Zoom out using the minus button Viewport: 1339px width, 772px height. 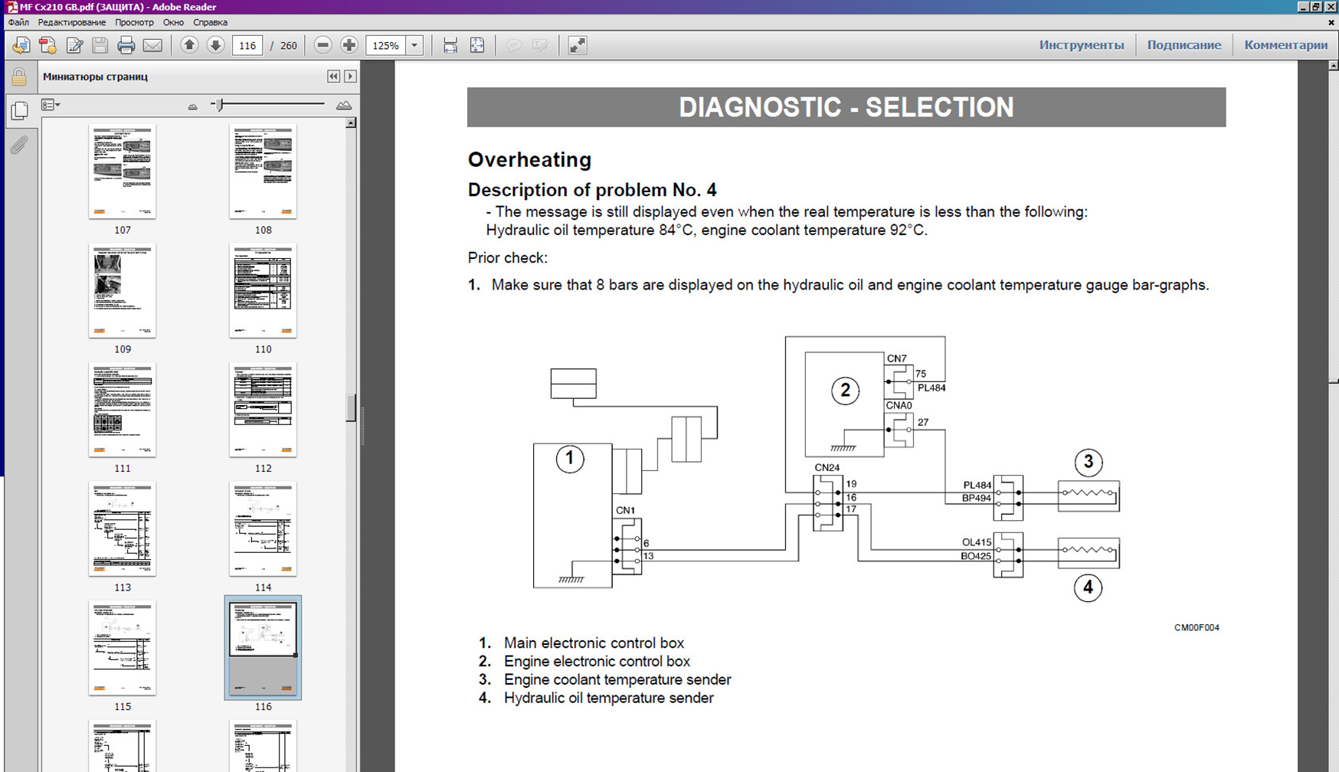(322, 45)
